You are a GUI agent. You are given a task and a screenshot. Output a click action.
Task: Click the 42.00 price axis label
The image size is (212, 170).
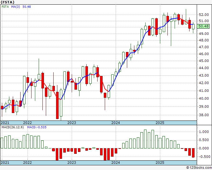(x=204, y=83)
